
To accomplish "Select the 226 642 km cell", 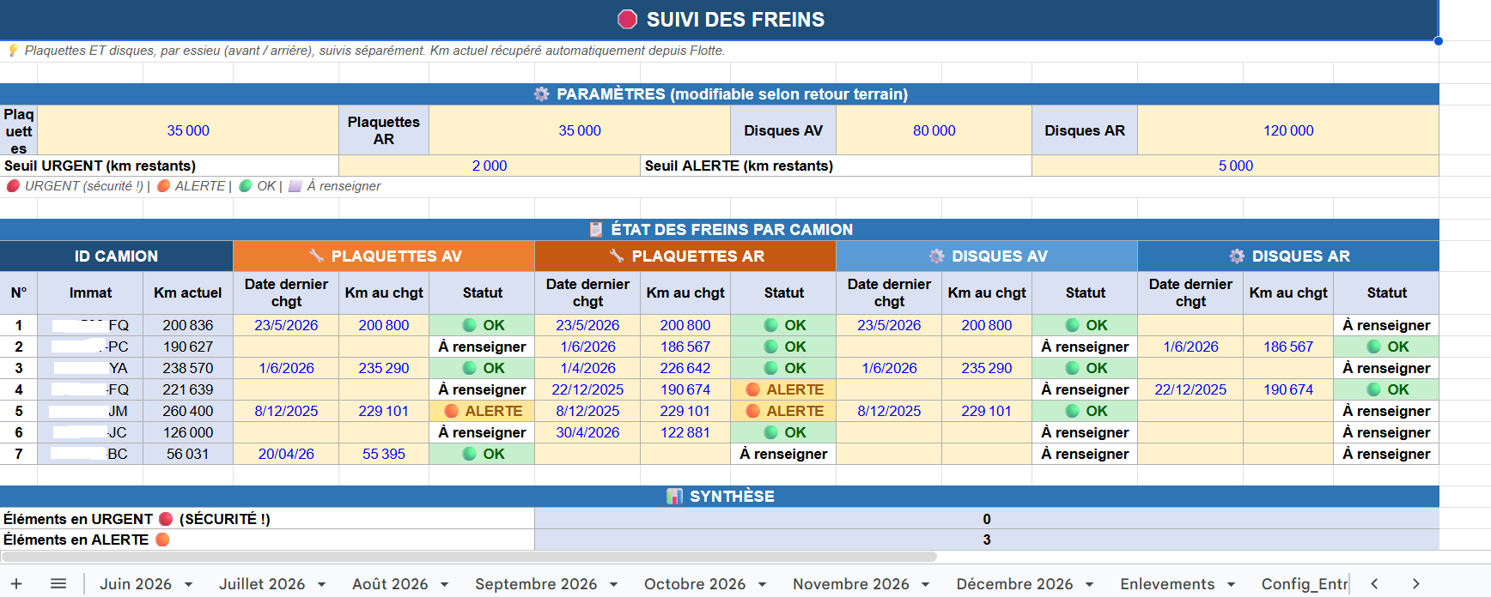I will [x=685, y=368].
